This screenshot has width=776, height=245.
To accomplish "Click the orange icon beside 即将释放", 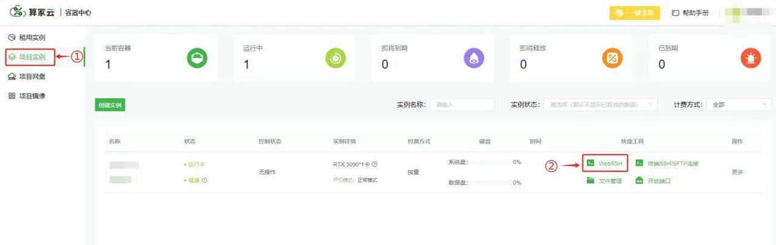I will click(x=612, y=57).
